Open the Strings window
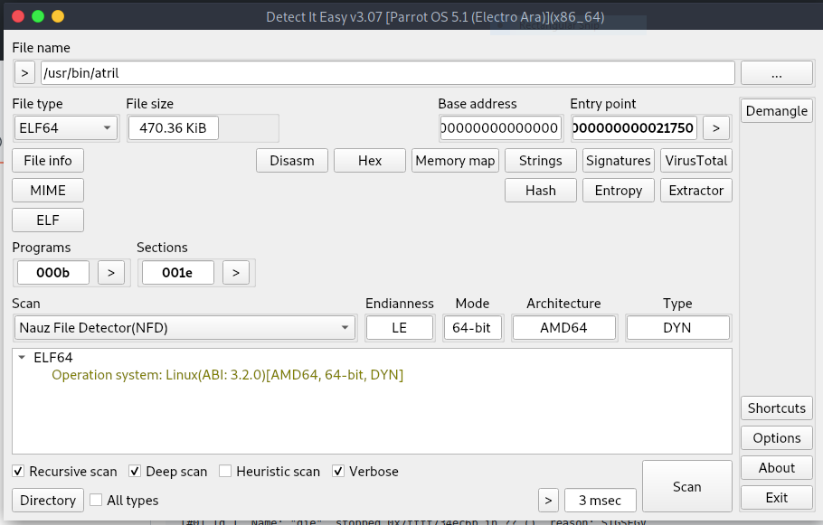This screenshot has height=525, width=823. click(540, 160)
